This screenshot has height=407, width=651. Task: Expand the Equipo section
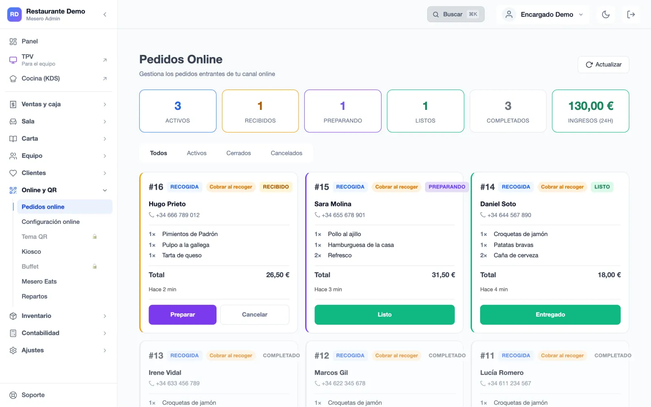tap(59, 156)
